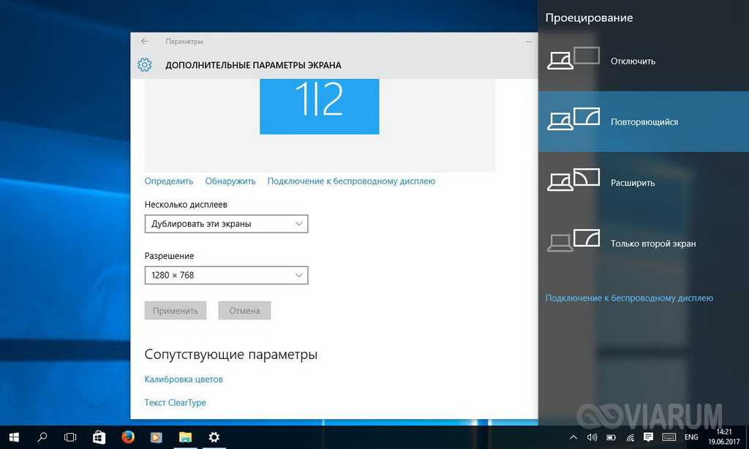Open Калибровка цветов link
This screenshot has height=449, width=749.
pos(184,380)
